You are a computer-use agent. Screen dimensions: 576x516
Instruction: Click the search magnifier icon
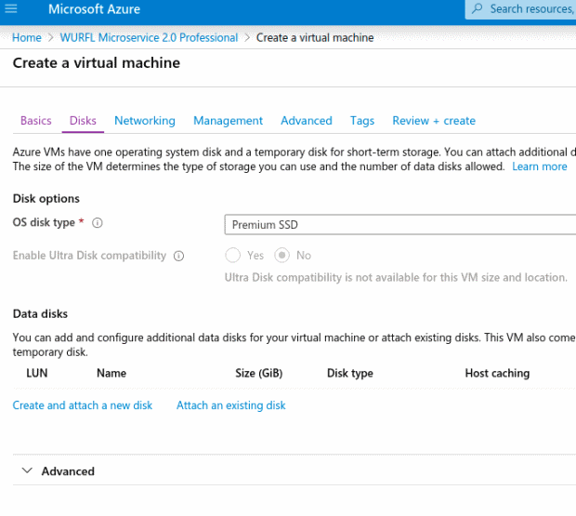[478, 8]
